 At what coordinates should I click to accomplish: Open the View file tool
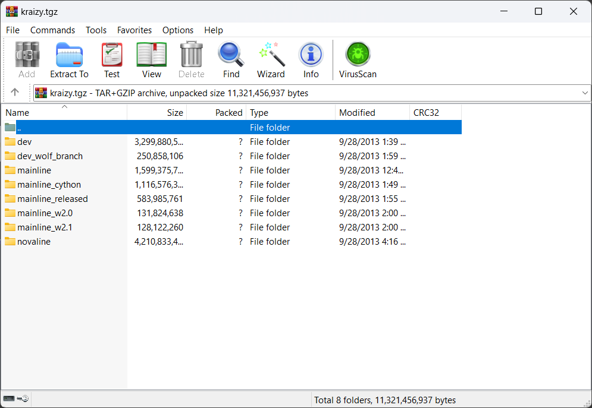[x=151, y=60]
